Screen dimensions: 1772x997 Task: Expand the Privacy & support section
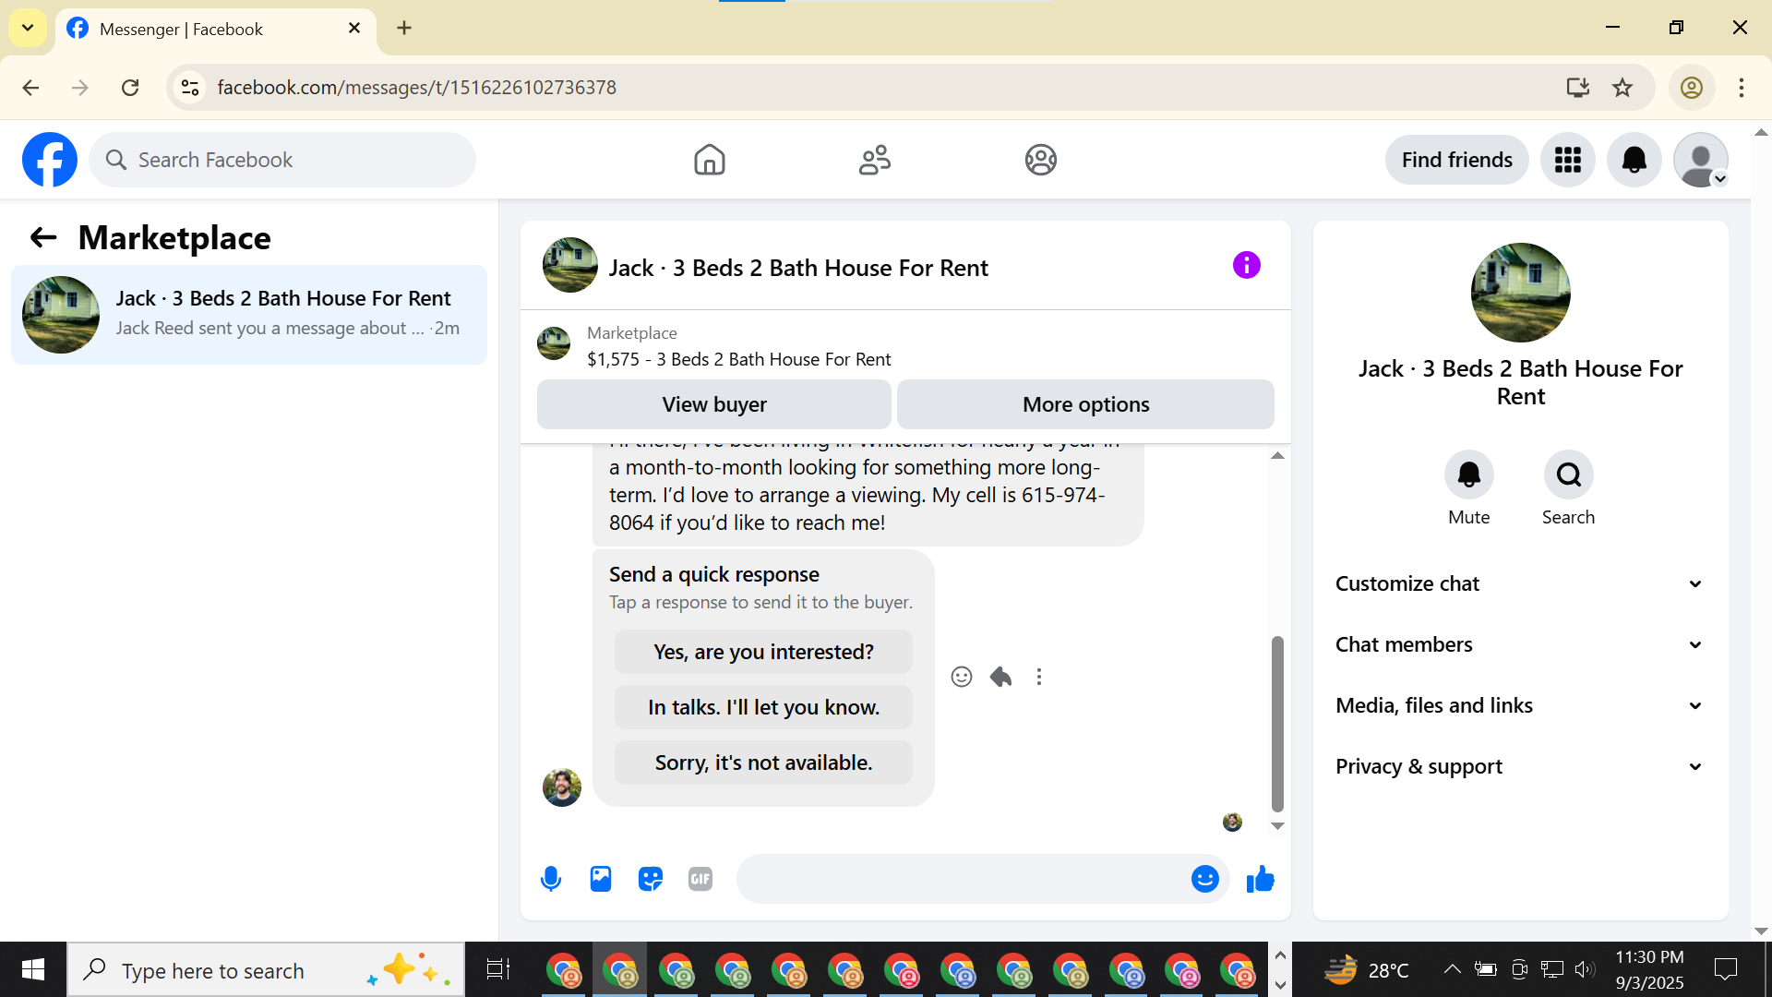(x=1520, y=766)
